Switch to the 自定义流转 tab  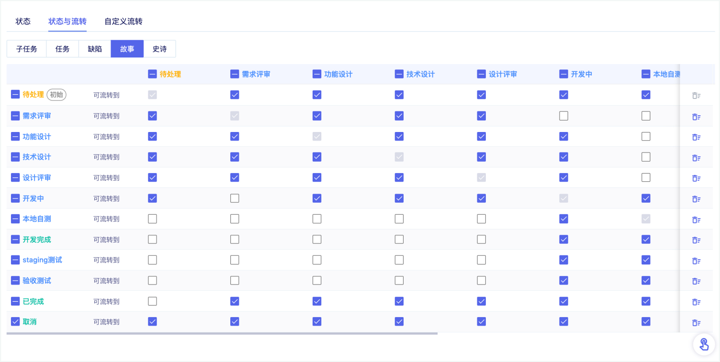click(x=124, y=22)
